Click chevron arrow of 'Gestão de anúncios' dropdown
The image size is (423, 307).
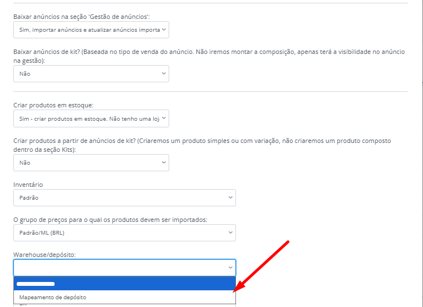pos(164,29)
